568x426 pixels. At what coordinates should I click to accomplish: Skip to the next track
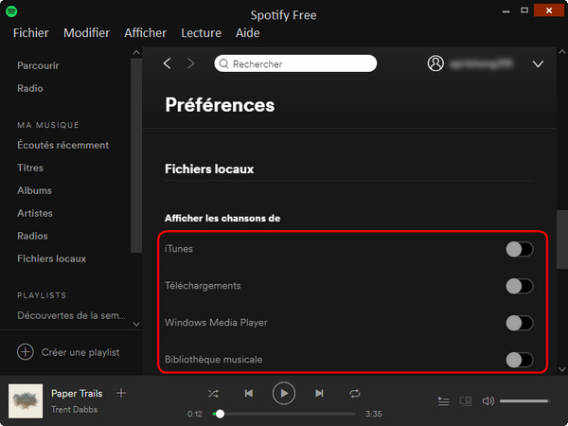coord(319,394)
